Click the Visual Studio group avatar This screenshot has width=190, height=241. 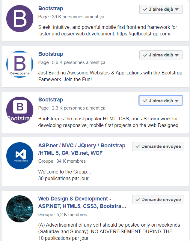(x=20, y=155)
